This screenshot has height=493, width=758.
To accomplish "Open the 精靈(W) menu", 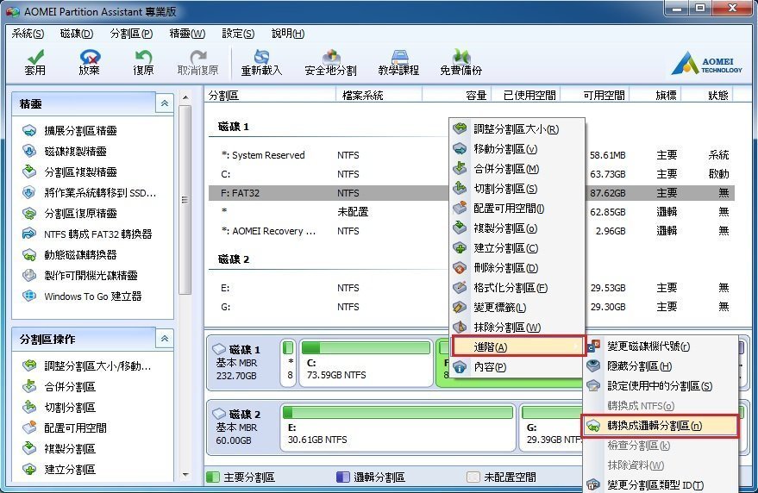I will tap(187, 34).
